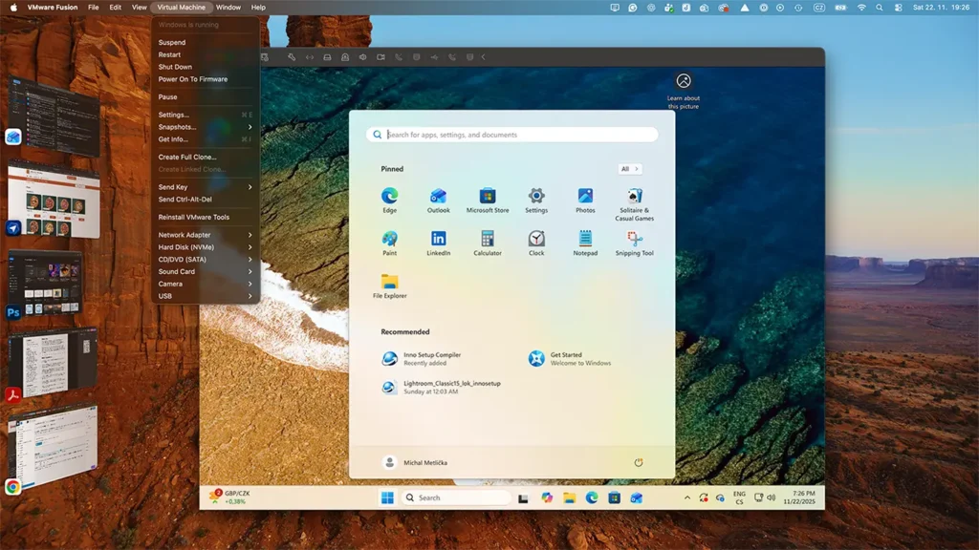Show hidden icons with the taskbar chevron

click(687, 497)
